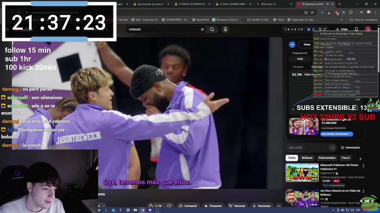The image size is (380, 213).
Task: Open Chrome three-dot menu
Action: click(376, 12)
